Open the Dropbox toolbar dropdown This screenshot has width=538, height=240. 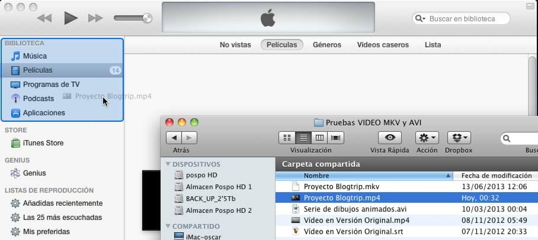pyautogui.click(x=459, y=138)
